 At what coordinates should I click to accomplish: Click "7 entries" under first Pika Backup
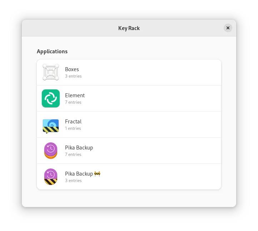73,154
